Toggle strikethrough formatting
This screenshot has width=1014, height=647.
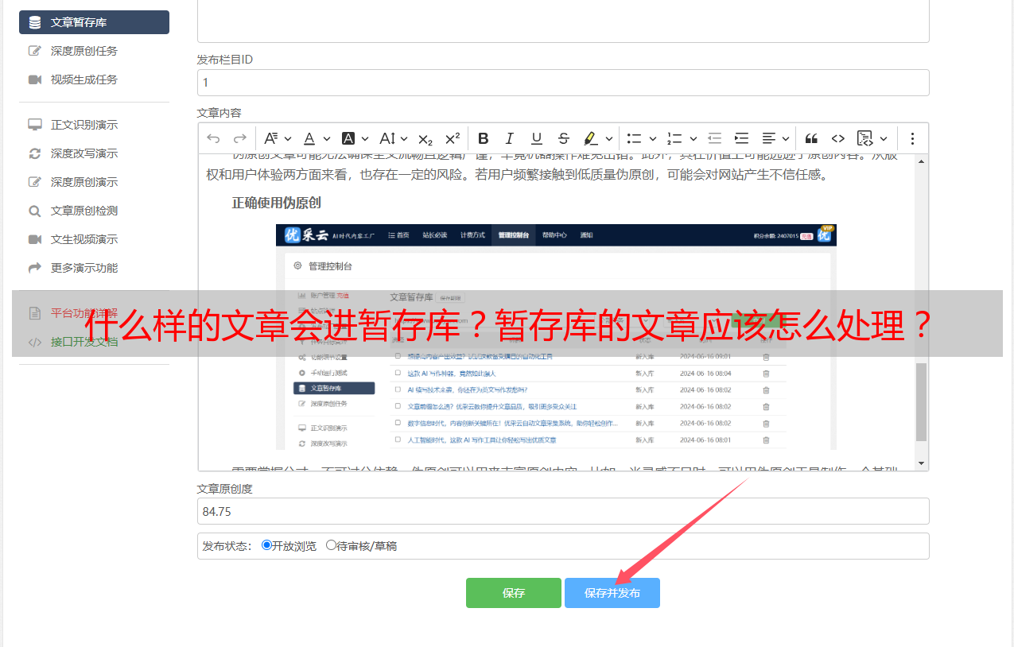564,138
